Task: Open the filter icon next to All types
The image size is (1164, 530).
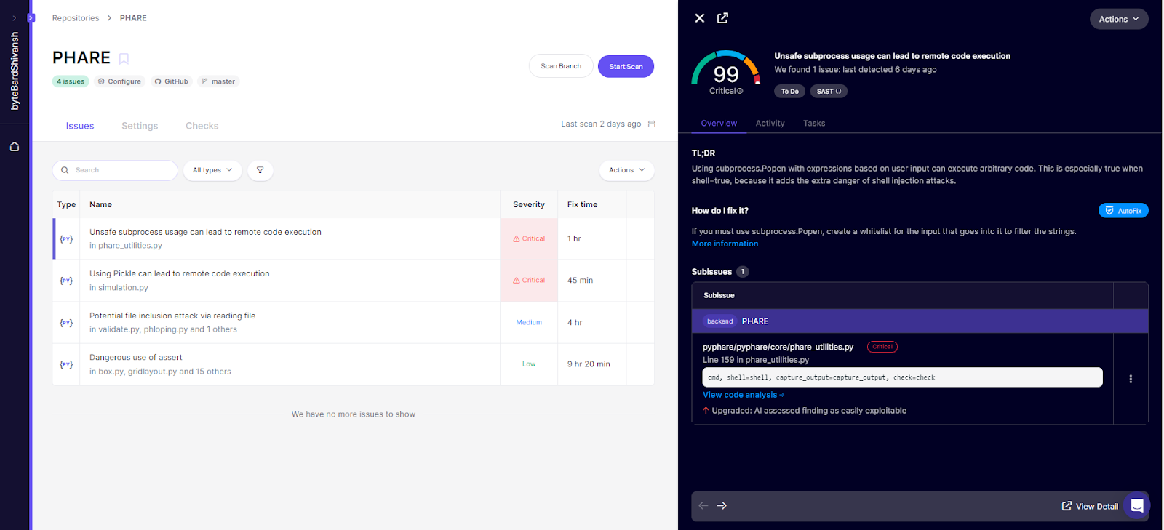Action: pyautogui.click(x=260, y=170)
